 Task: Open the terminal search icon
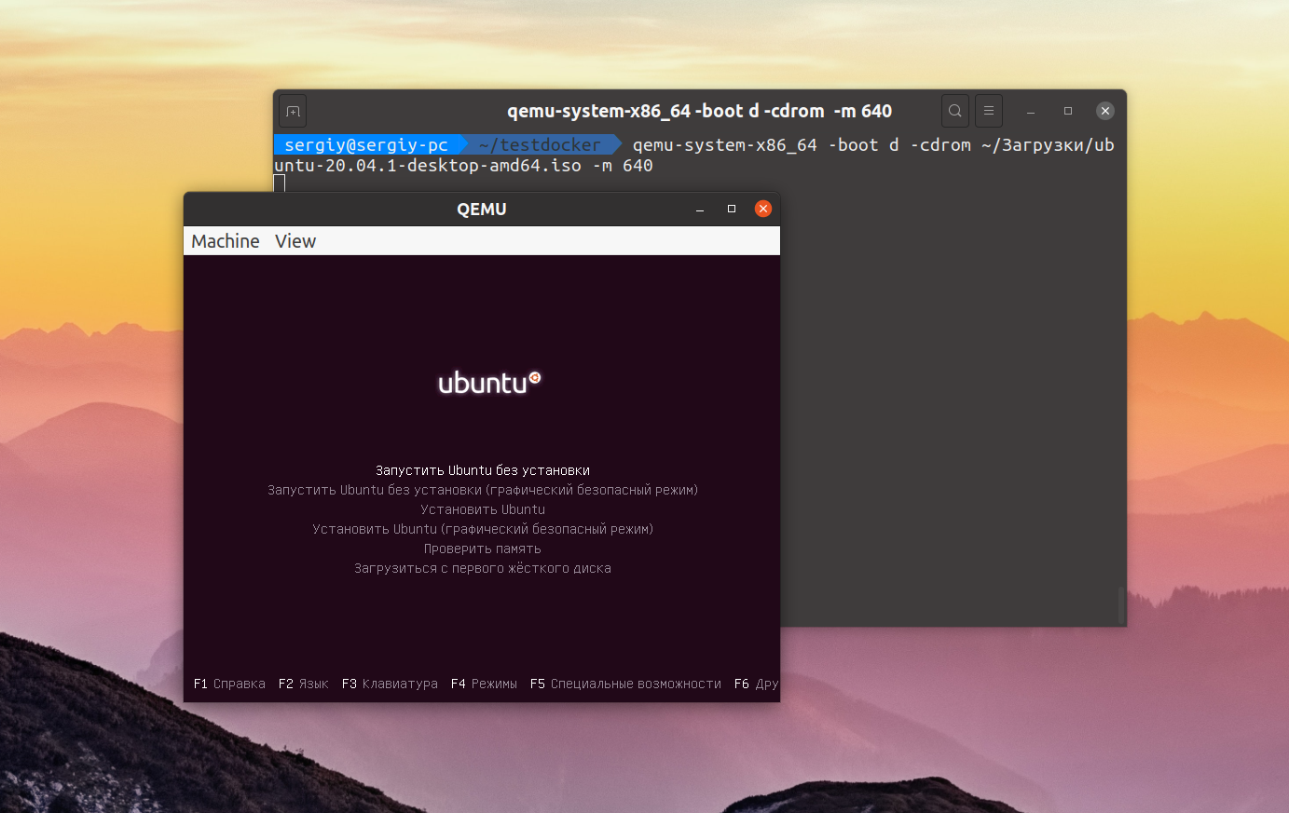[x=954, y=111]
